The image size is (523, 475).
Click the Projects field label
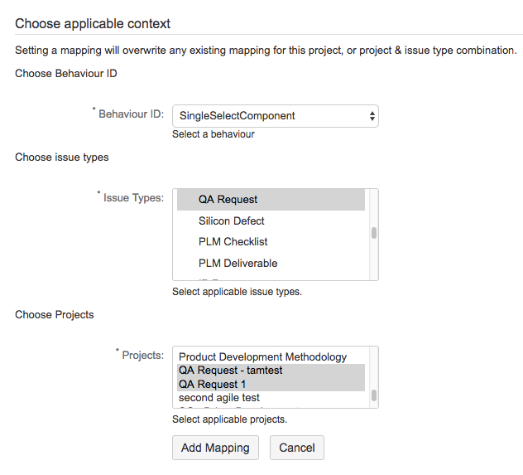(142, 355)
